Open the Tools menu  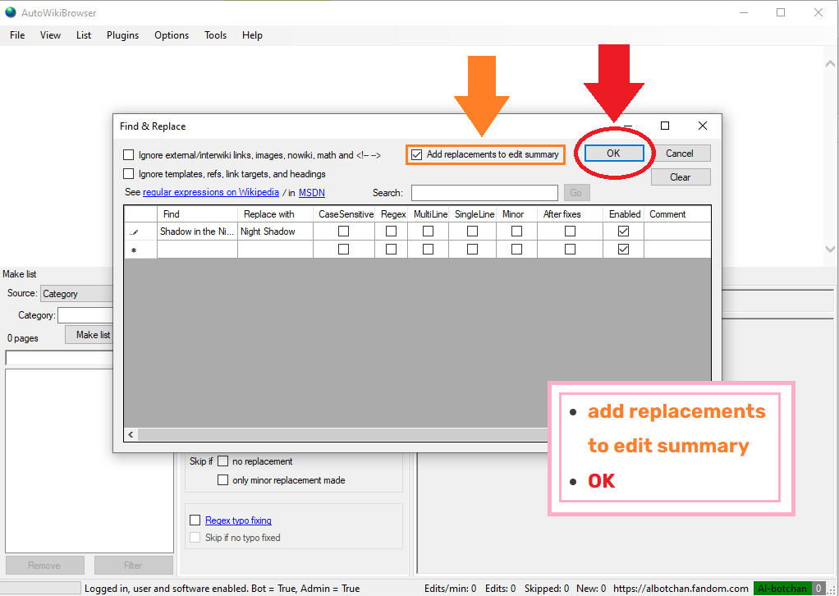(215, 35)
